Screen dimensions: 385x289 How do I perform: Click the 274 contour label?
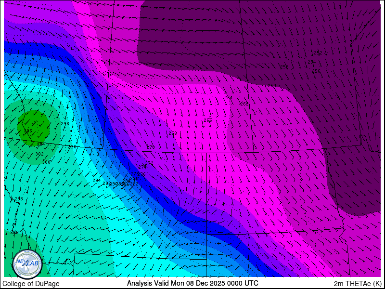click(142, 167)
